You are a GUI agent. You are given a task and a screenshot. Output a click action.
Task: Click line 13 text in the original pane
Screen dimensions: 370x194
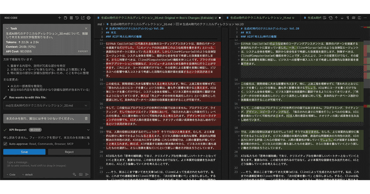point(160,60)
